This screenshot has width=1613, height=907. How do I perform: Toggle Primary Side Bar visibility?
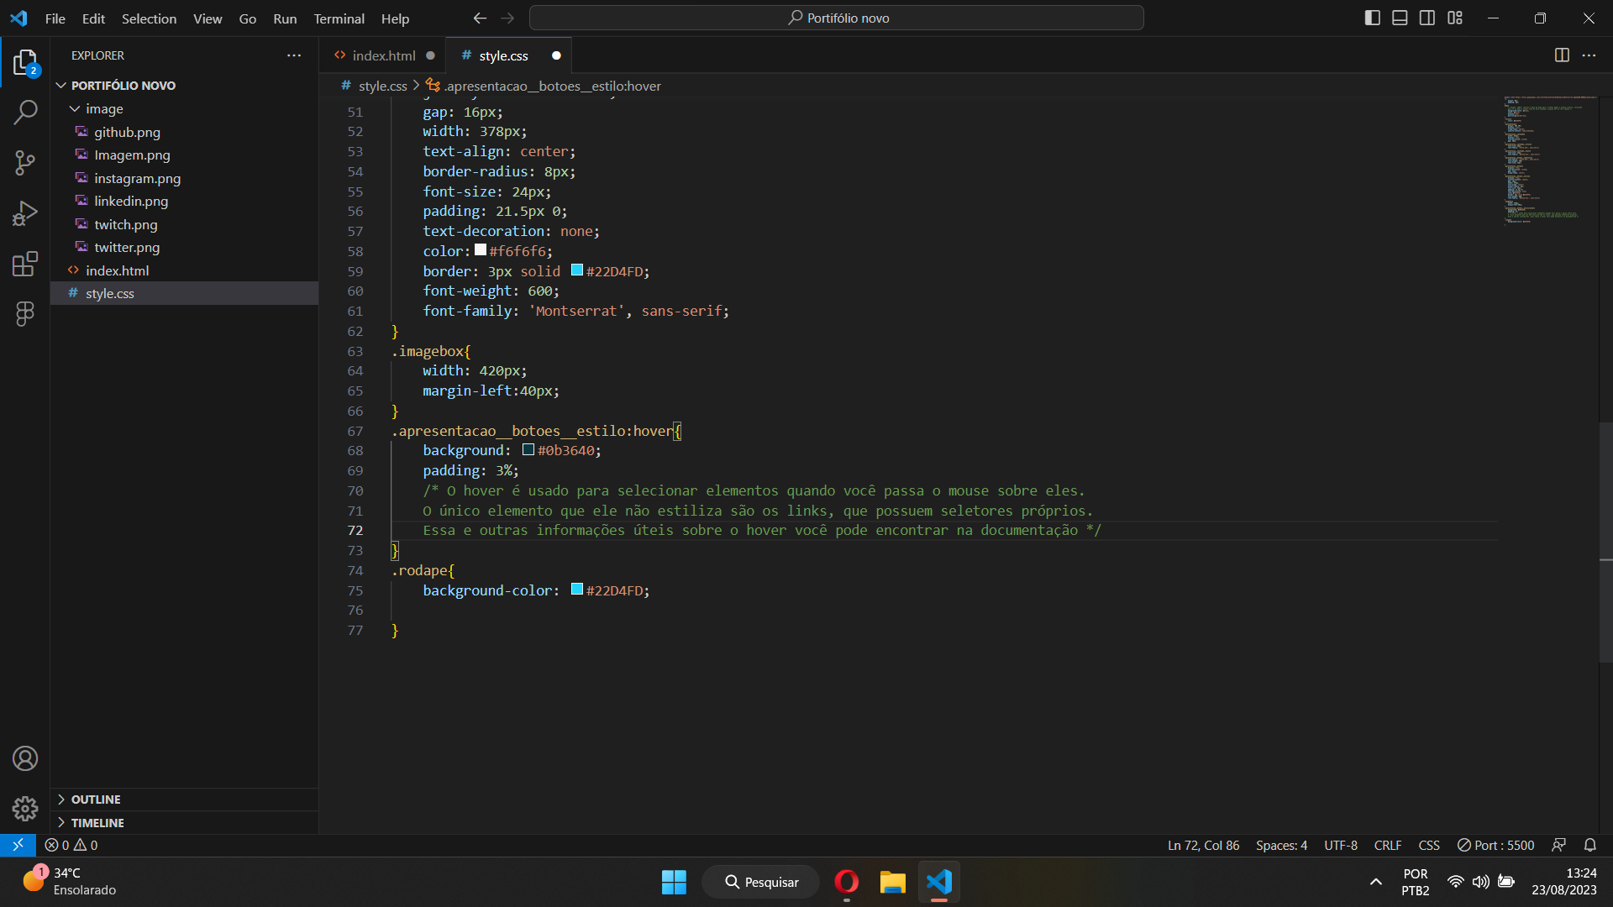[x=1373, y=18]
